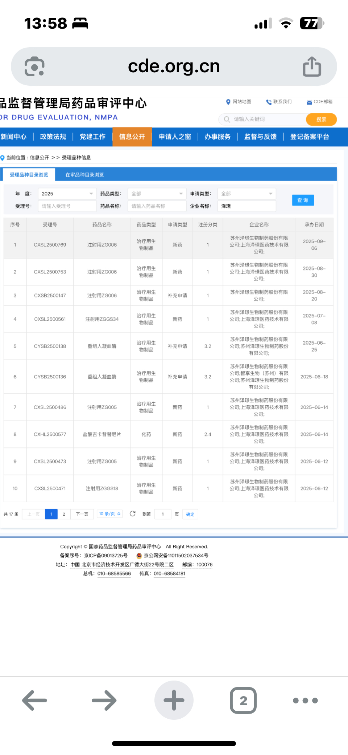Click 受理号 CXSL2500753 cell
This screenshot has height=755, width=348.
(x=50, y=272)
